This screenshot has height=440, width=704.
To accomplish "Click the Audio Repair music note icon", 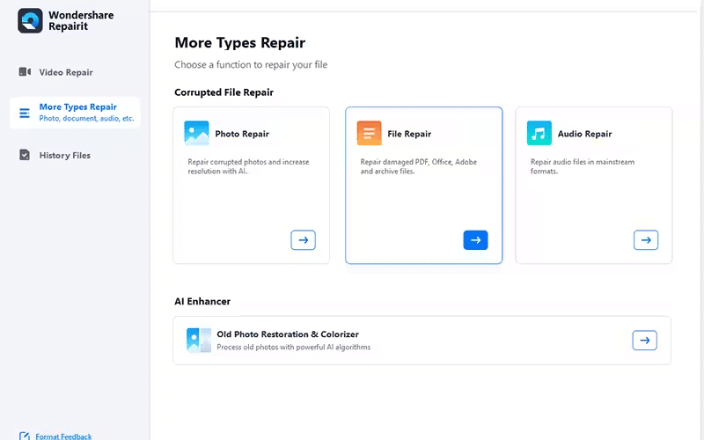I will tap(539, 133).
